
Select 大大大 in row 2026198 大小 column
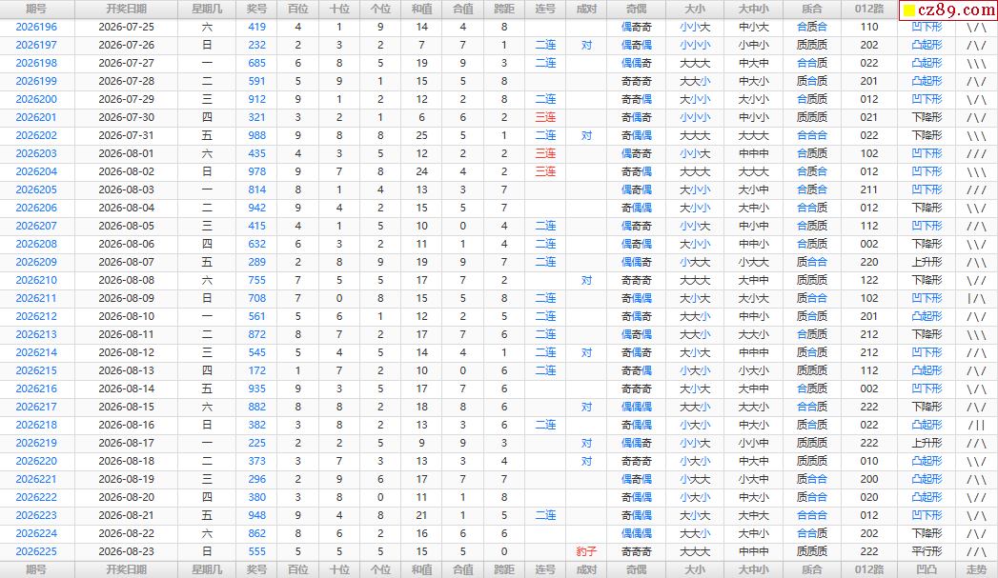pos(695,64)
